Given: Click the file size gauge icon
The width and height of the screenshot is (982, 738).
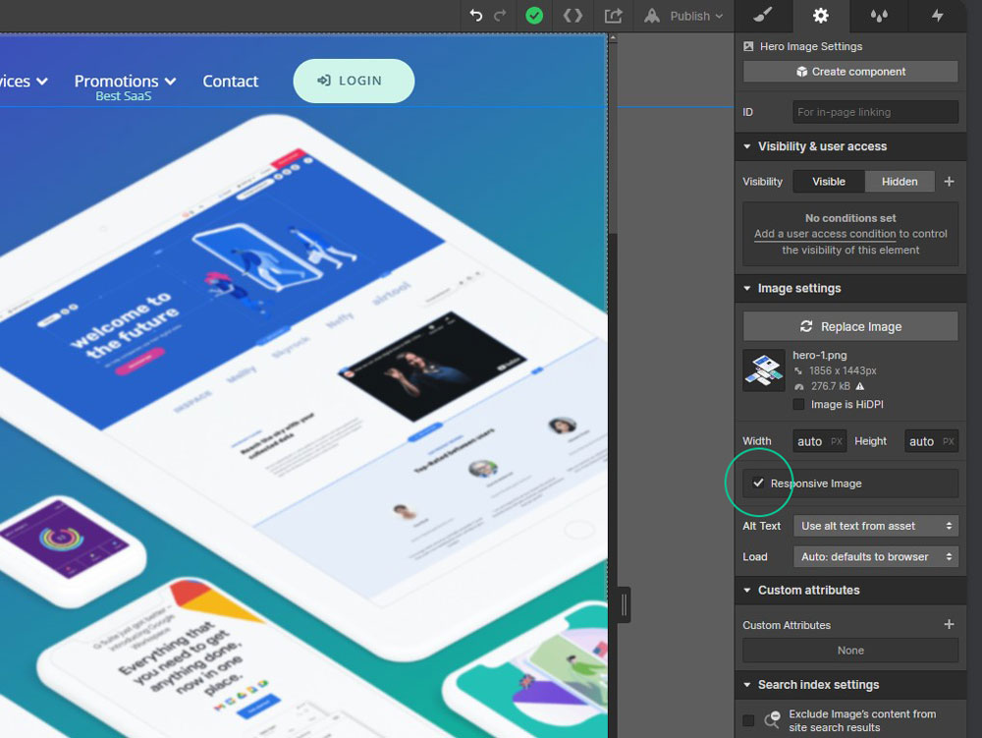Looking at the screenshot, I should (799, 386).
